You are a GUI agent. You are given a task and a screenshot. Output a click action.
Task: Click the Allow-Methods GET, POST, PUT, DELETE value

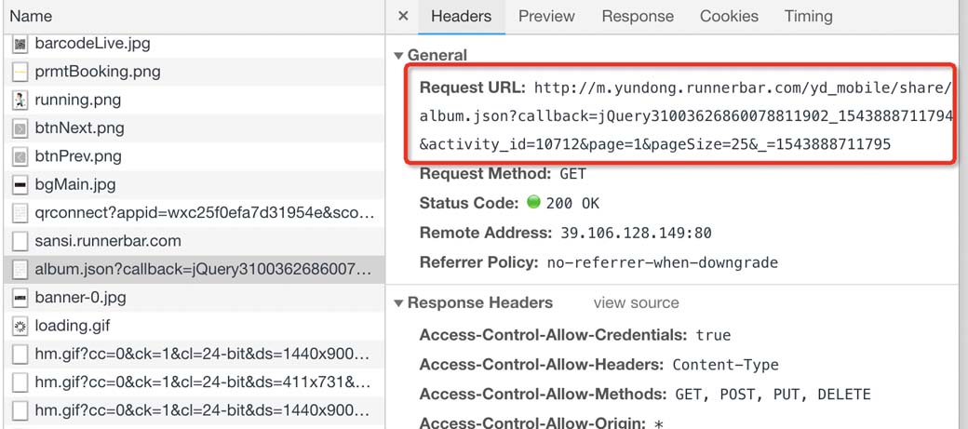(773, 395)
